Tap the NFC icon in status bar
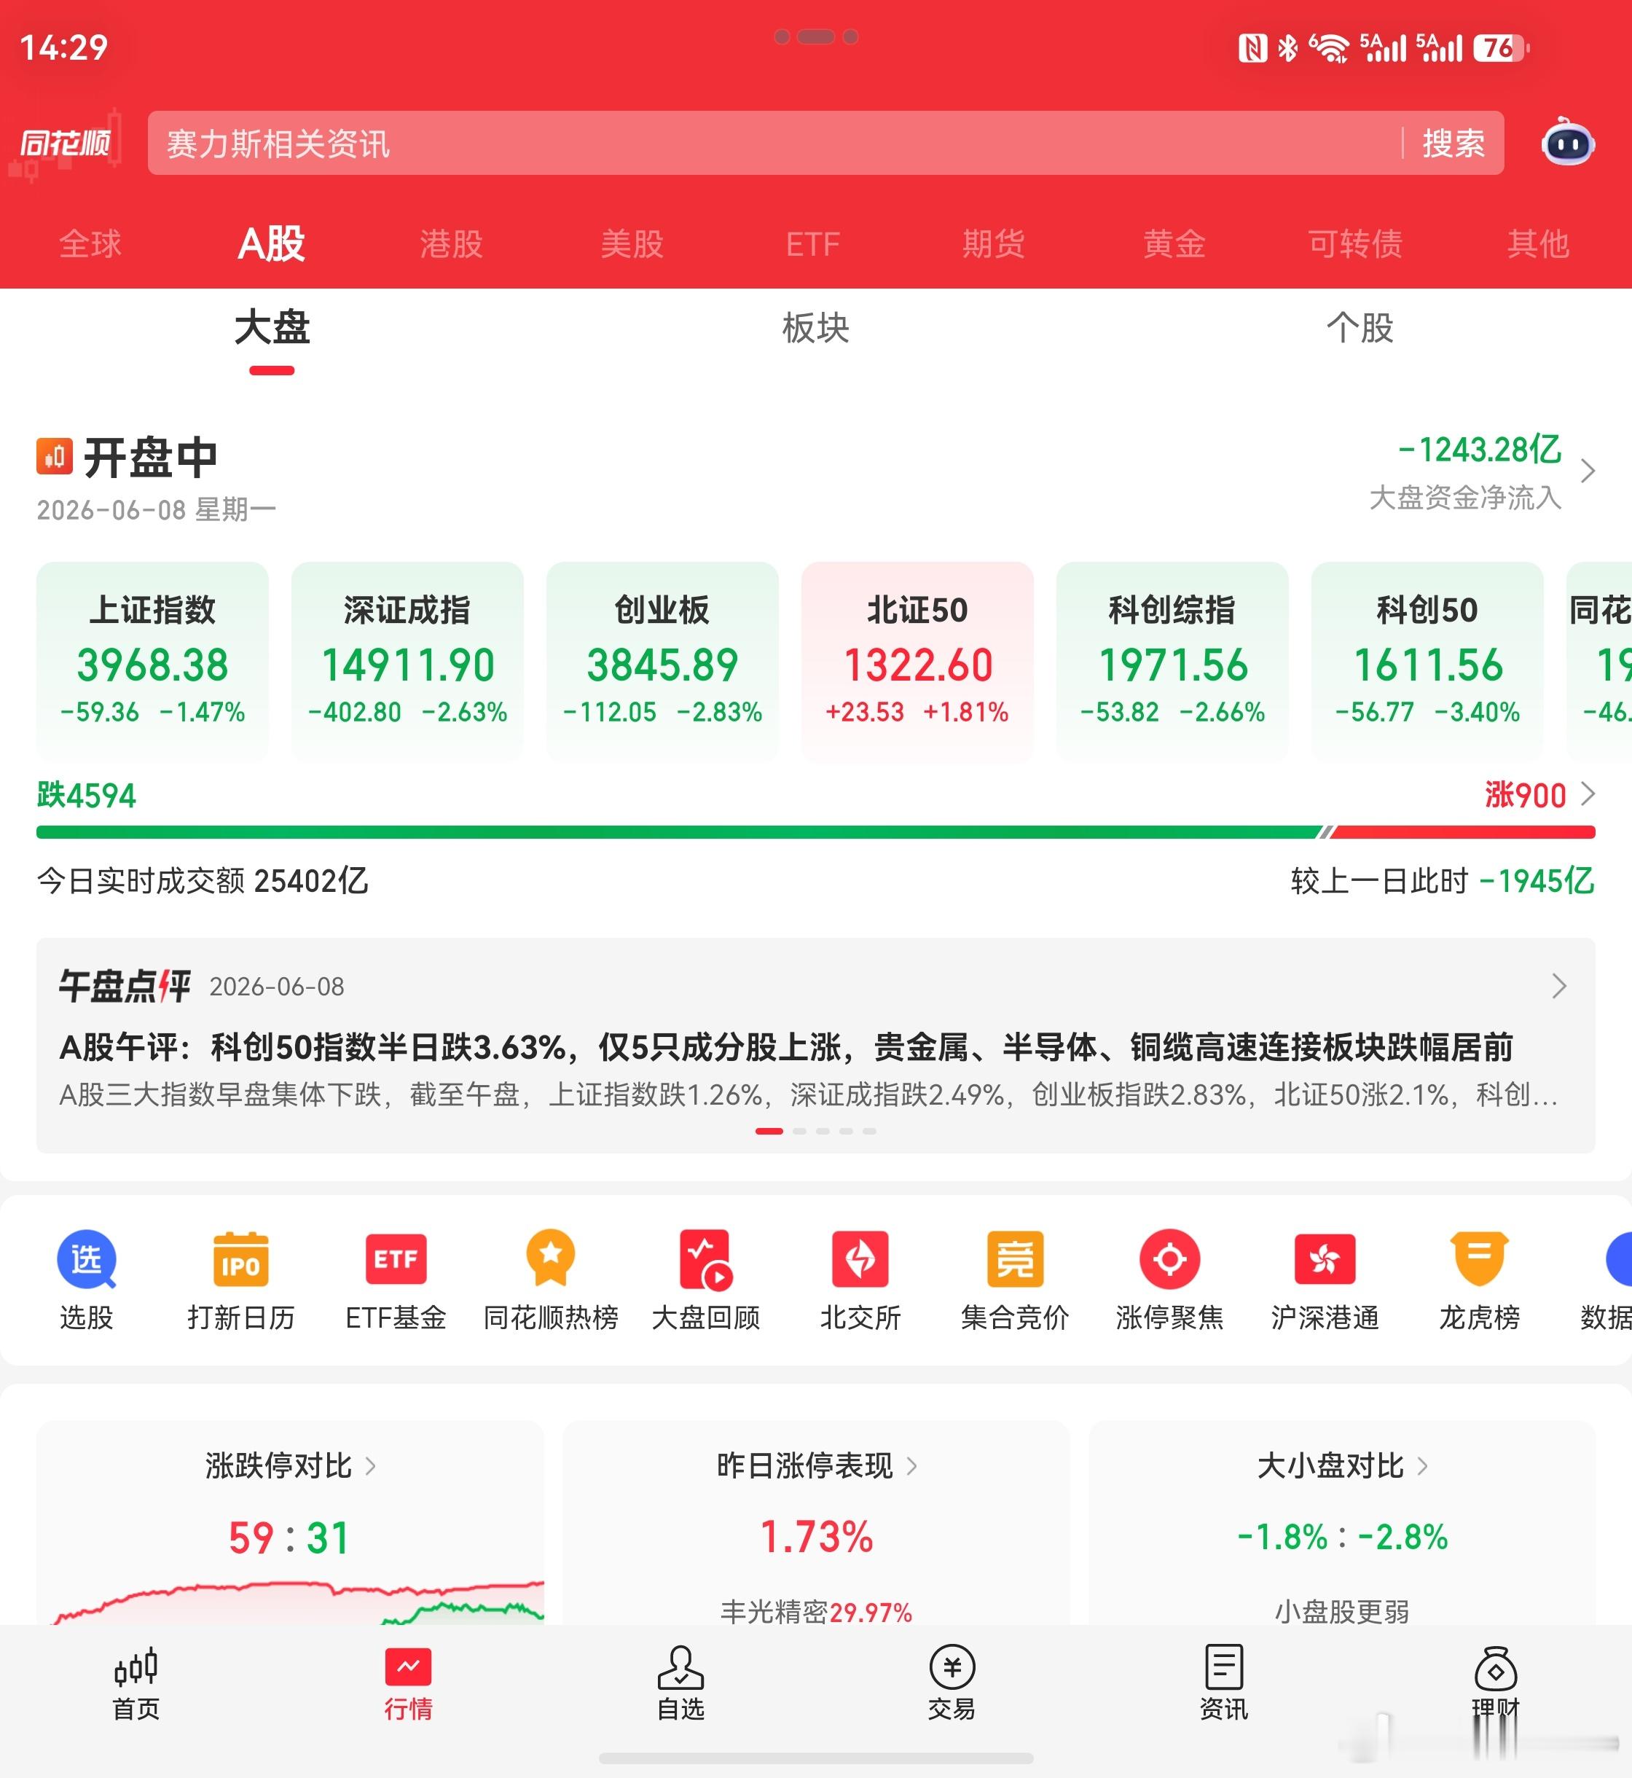This screenshot has height=1778, width=1632. [1253, 47]
